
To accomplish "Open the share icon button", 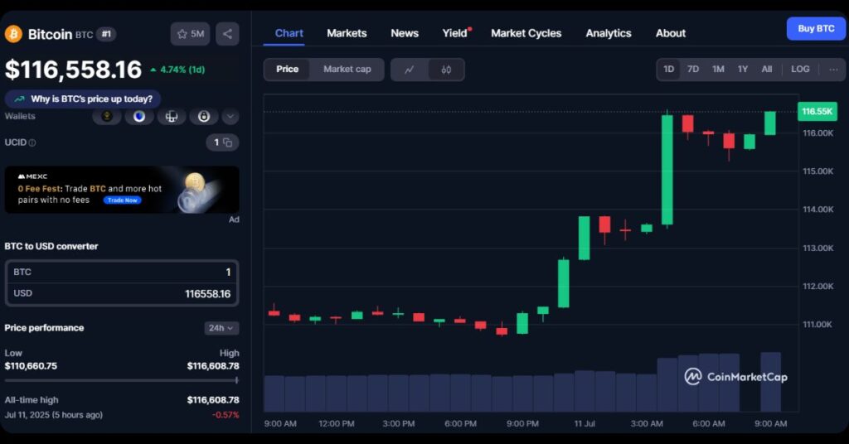I will tap(227, 34).
